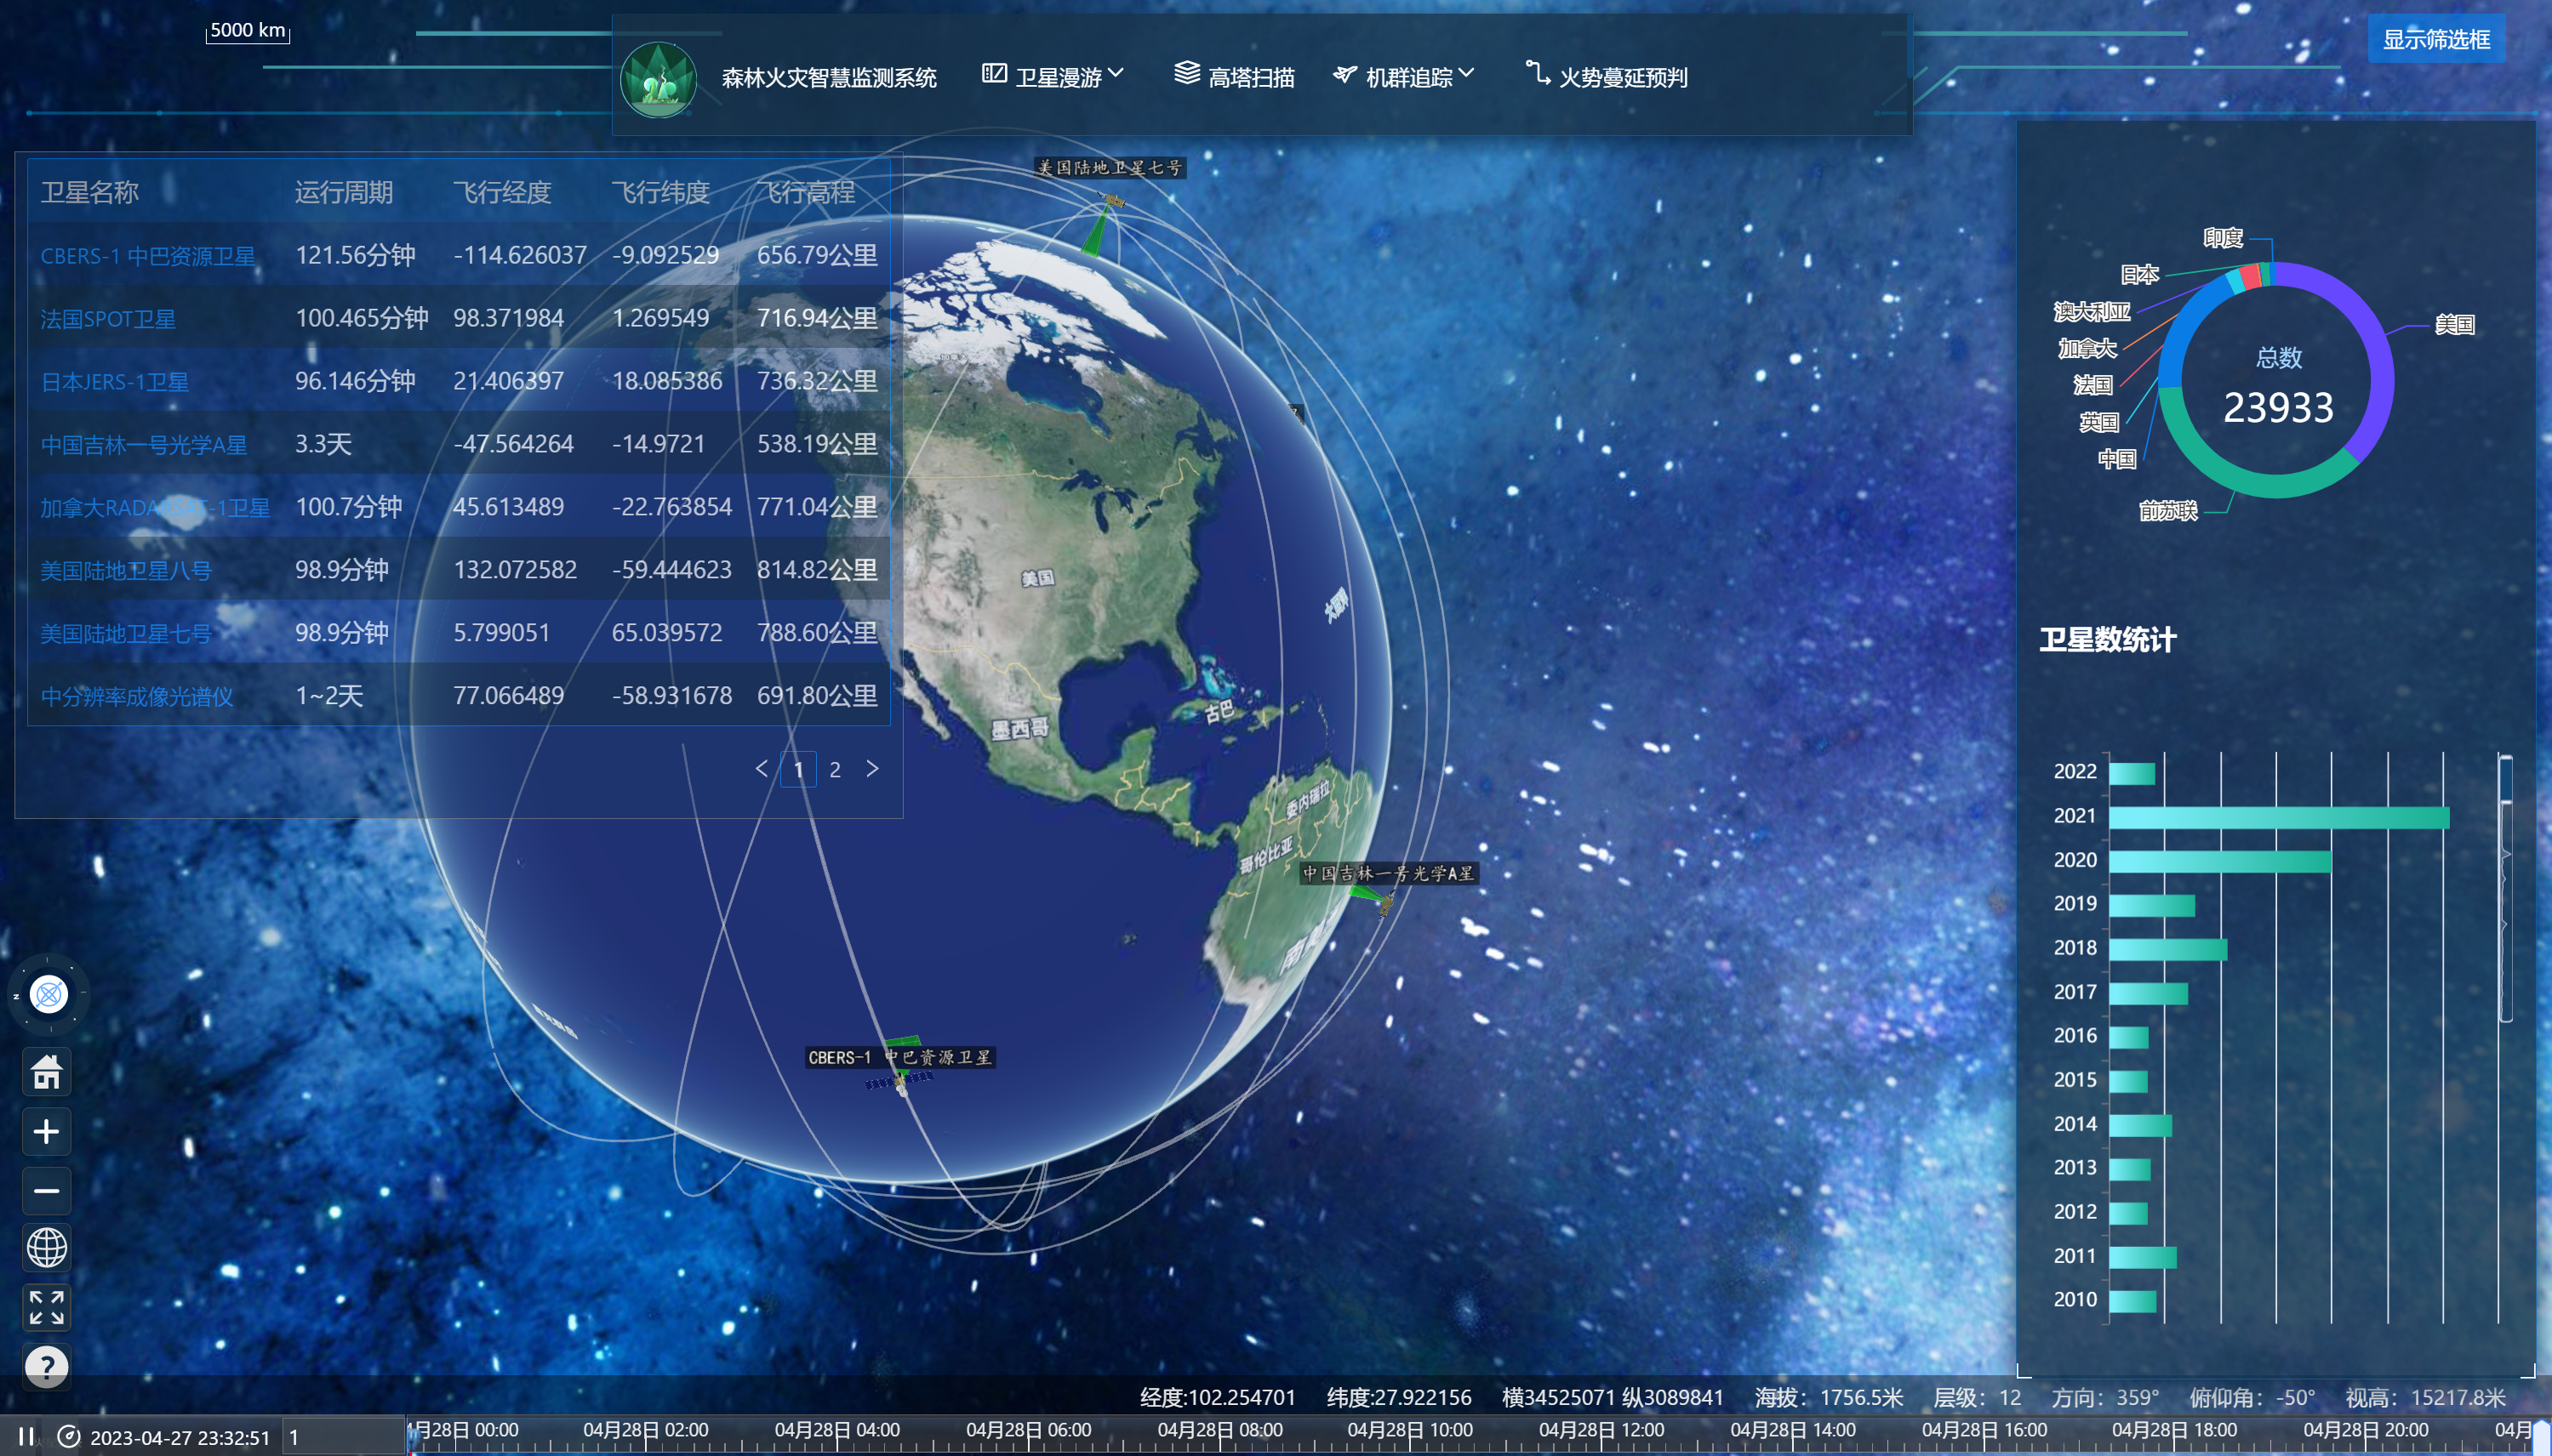
Task: Click the clock reset icon beside date
Action: [68, 1437]
